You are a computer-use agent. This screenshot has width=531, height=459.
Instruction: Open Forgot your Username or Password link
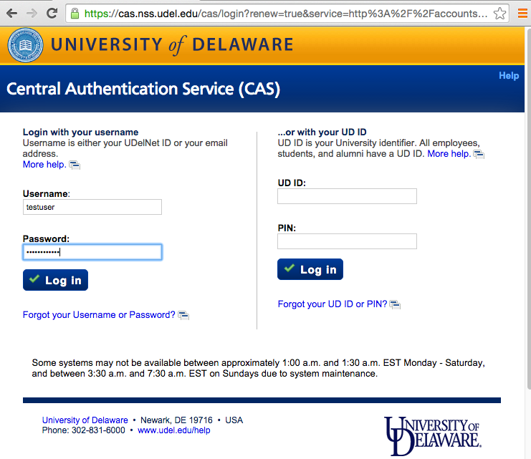tap(99, 315)
